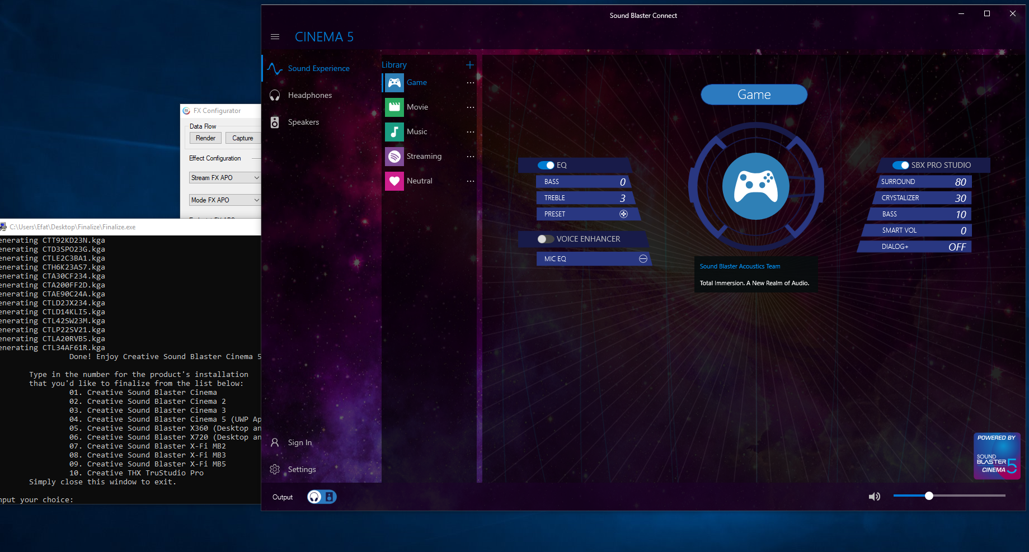Click the large Game title button
This screenshot has height=552, width=1029.
(x=754, y=95)
